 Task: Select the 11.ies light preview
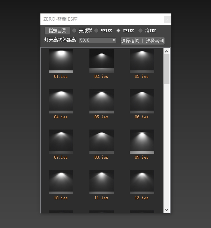coord(101,182)
